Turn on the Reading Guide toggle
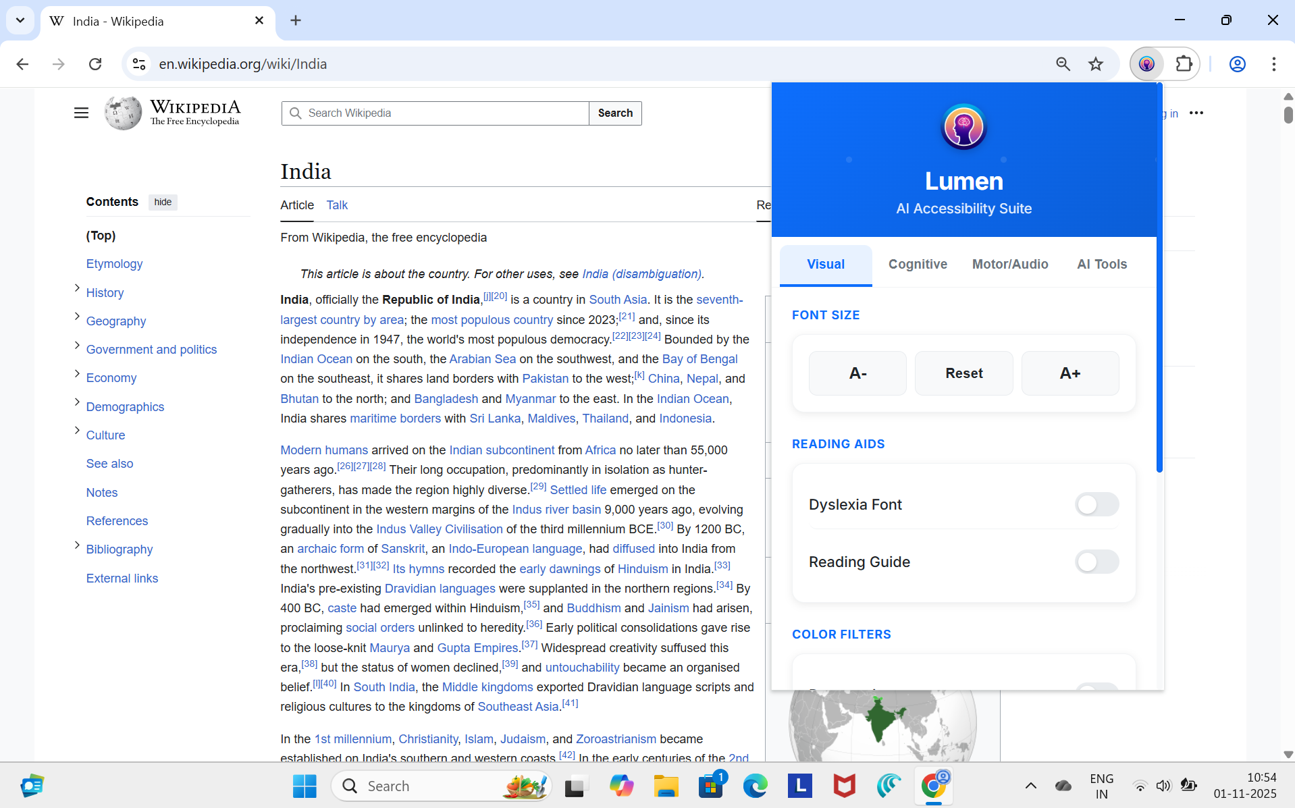 click(1096, 562)
